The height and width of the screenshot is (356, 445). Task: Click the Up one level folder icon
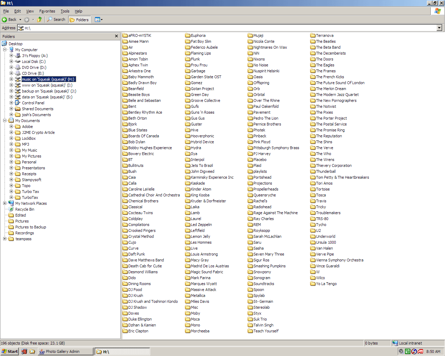(40, 19)
